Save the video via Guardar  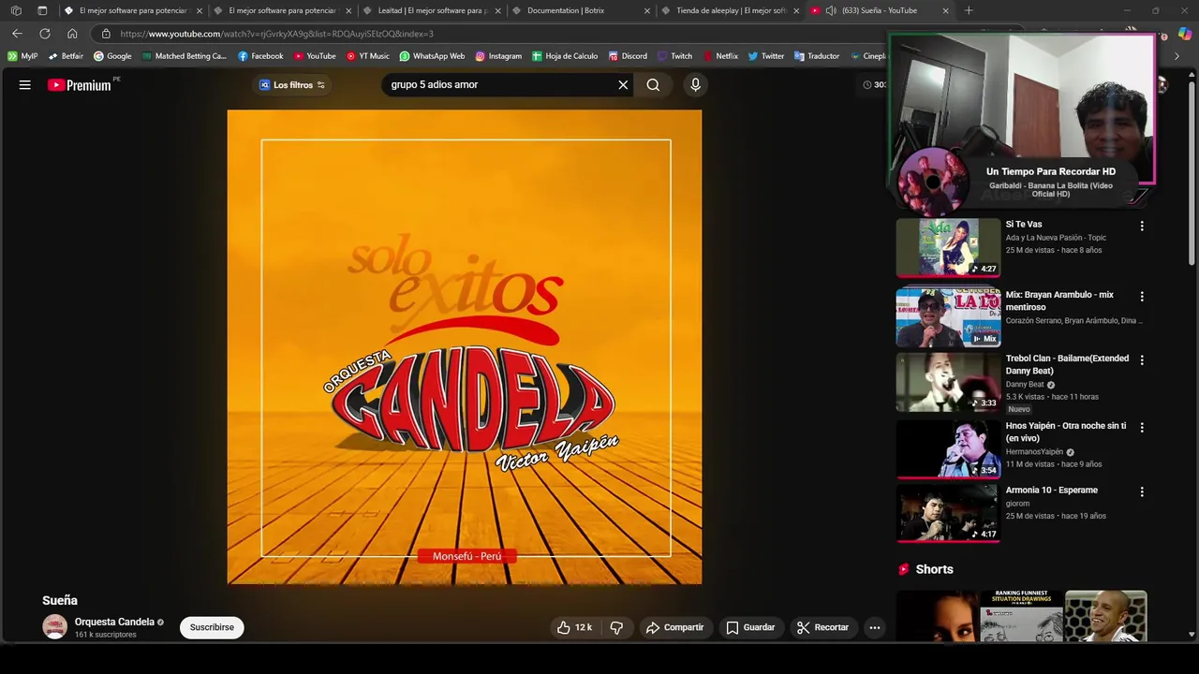(x=750, y=627)
